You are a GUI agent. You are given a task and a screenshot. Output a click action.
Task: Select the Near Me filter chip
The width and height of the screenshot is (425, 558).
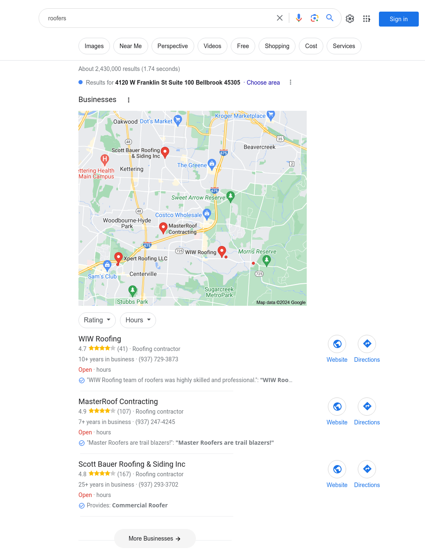pyautogui.click(x=131, y=46)
